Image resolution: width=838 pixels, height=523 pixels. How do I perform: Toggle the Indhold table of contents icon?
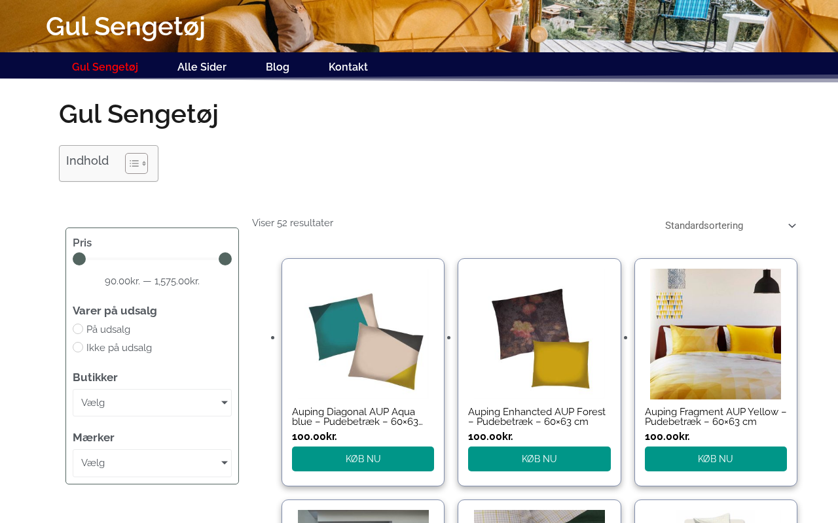point(136,163)
